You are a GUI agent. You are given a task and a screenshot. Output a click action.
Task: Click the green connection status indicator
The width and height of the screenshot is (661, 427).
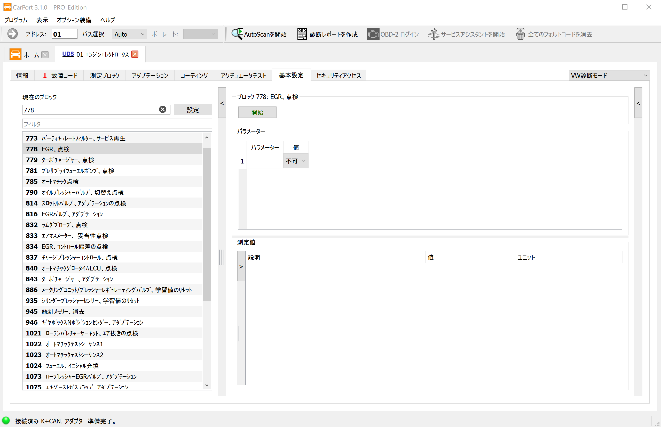click(6, 420)
